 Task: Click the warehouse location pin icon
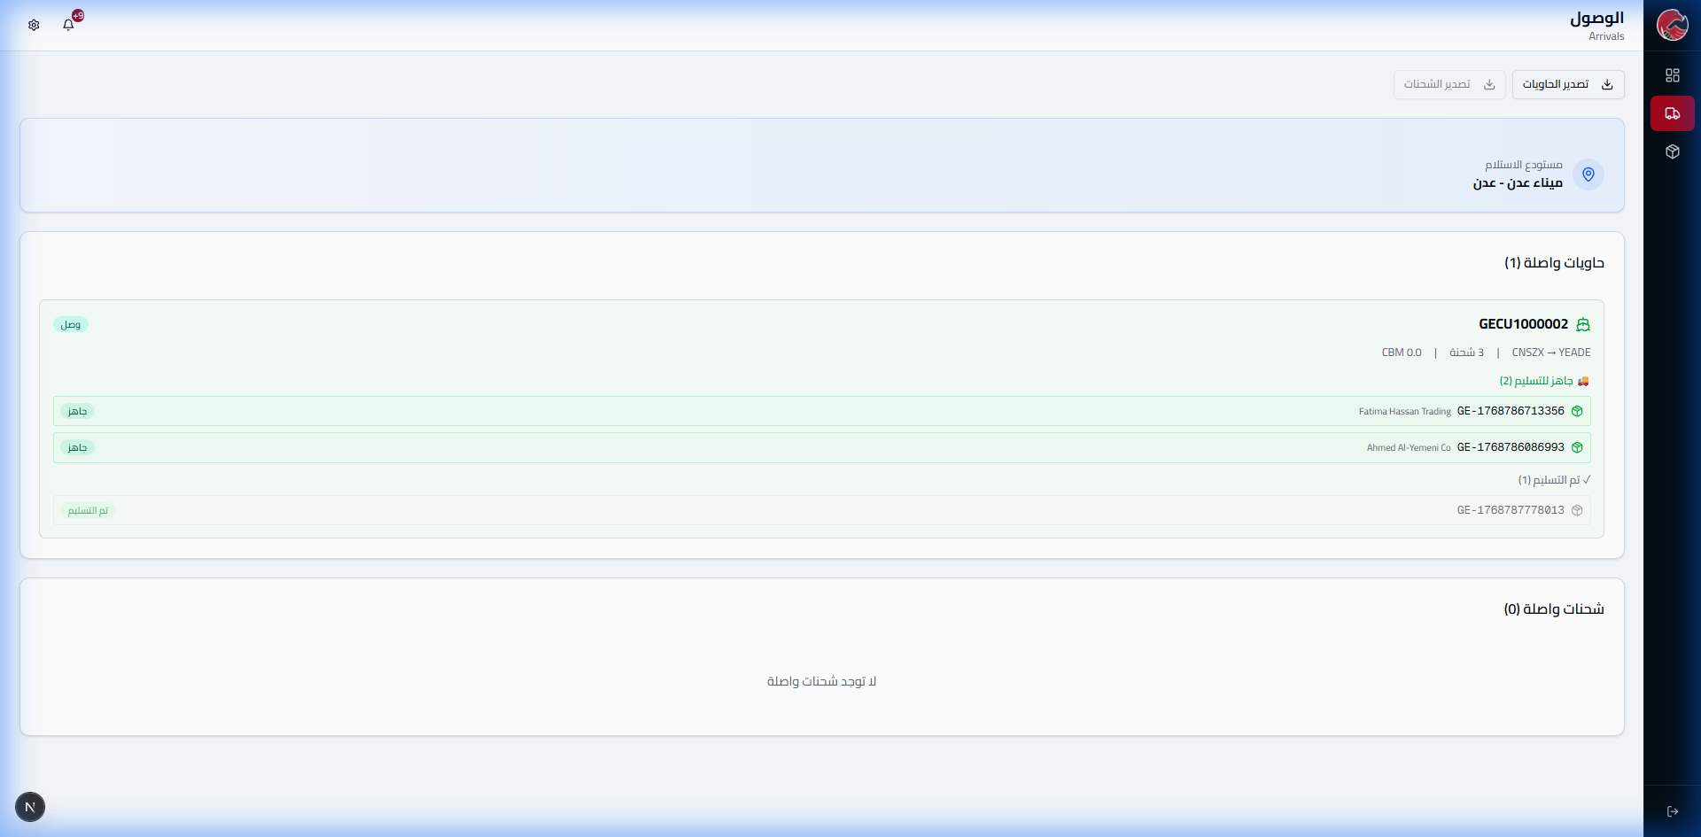tap(1588, 174)
